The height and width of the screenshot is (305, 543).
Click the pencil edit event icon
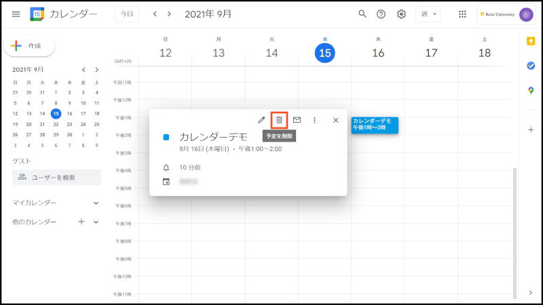[261, 120]
